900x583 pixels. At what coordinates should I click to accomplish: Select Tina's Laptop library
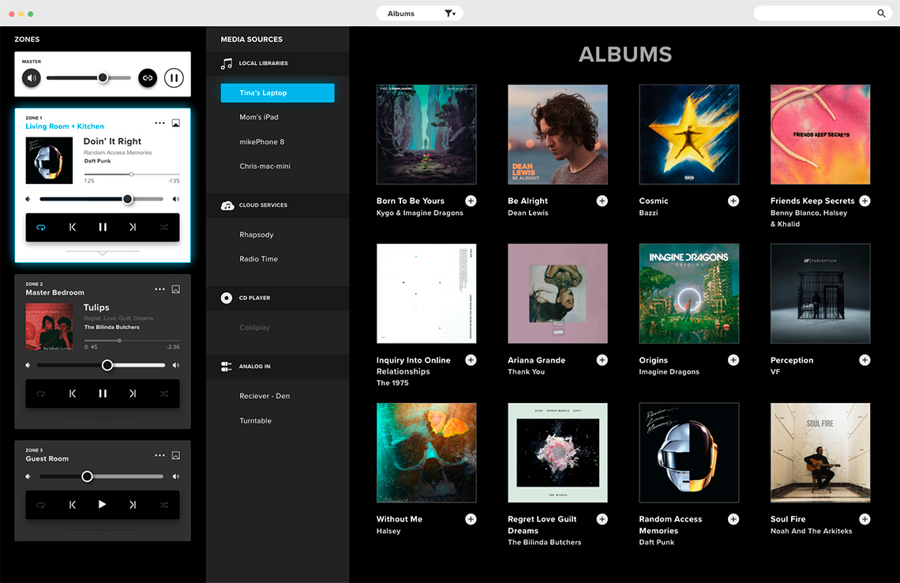click(277, 93)
